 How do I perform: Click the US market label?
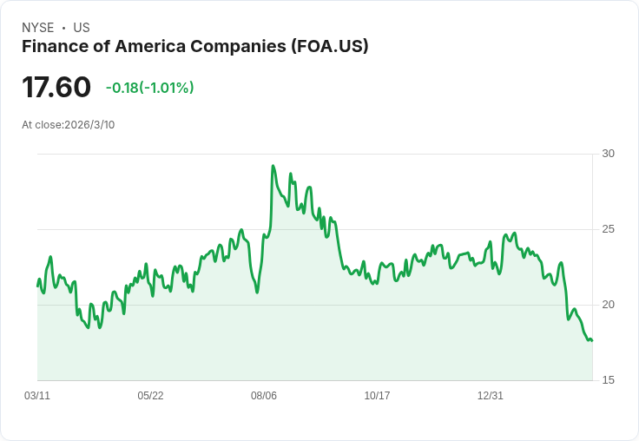pos(82,28)
